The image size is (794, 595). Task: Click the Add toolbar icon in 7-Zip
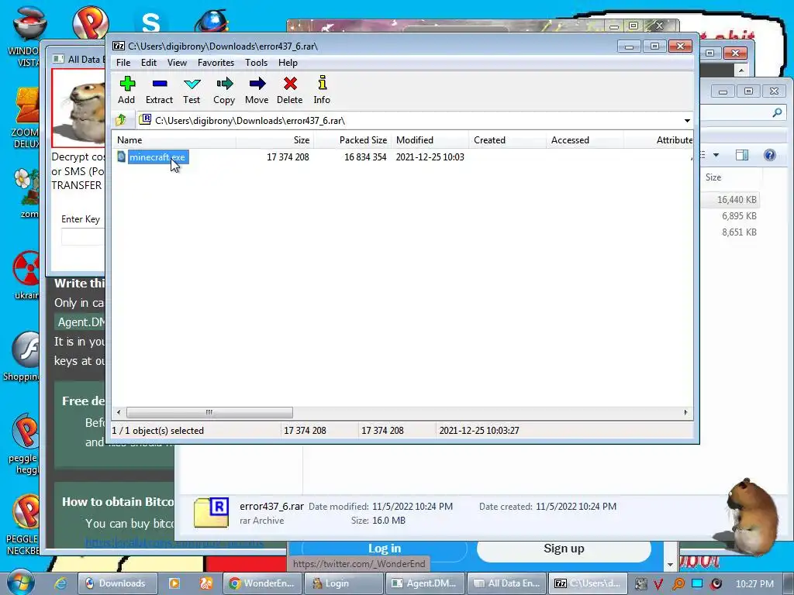pos(127,90)
